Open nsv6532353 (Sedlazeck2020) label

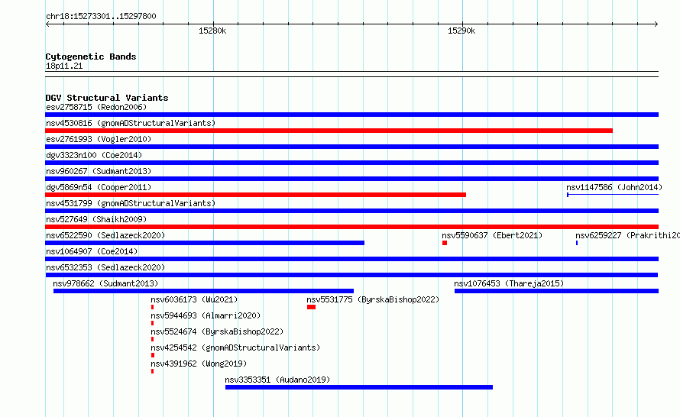click(x=105, y=267)
